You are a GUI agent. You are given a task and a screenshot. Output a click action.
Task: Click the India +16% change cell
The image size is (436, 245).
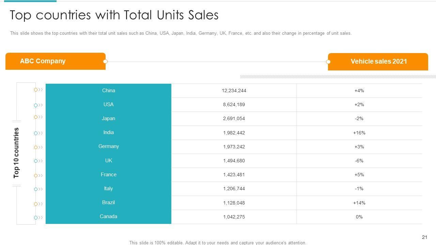click(x=359, y=133)
